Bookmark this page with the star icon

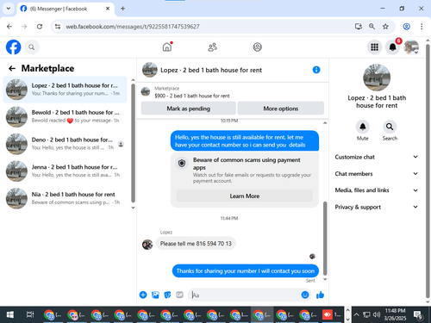(x=385, y=27)
